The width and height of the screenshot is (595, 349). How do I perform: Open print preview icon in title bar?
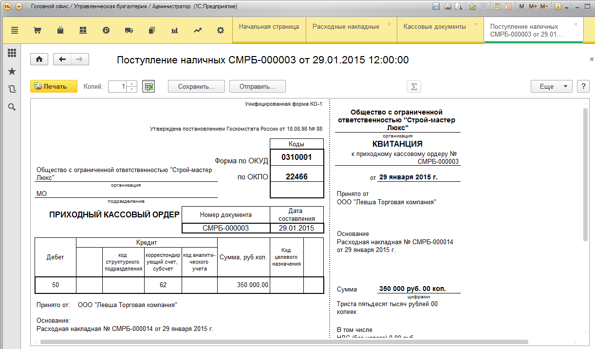[x=458, y=7]
